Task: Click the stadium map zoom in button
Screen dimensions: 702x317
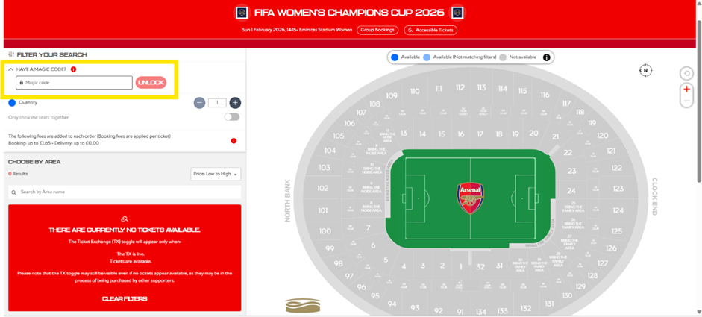Action: click(x=686, y=89)
